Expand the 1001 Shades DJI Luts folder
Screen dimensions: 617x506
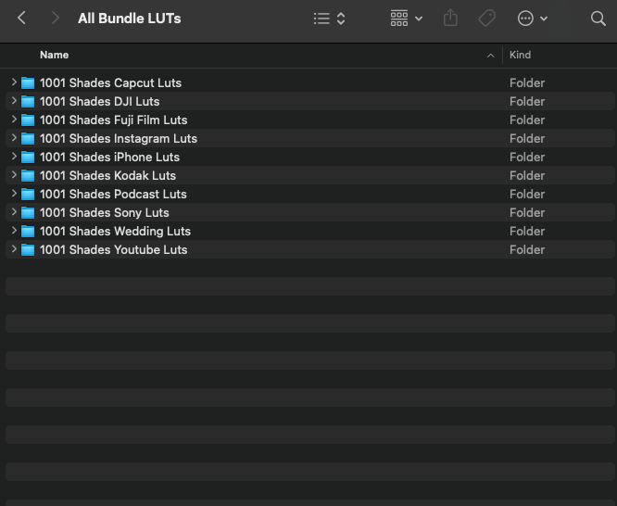(x=14, y=101)
